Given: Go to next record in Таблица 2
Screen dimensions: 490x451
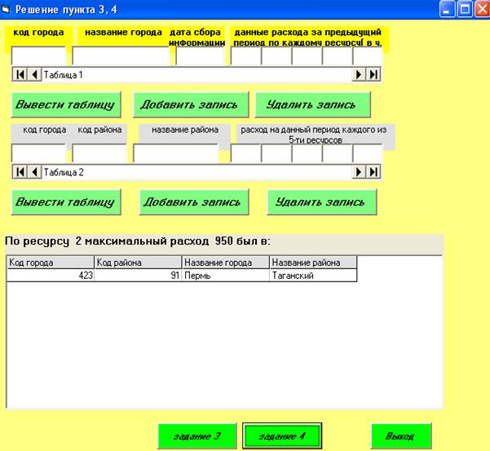Looking at the screenshot, I should click(358, 172).
